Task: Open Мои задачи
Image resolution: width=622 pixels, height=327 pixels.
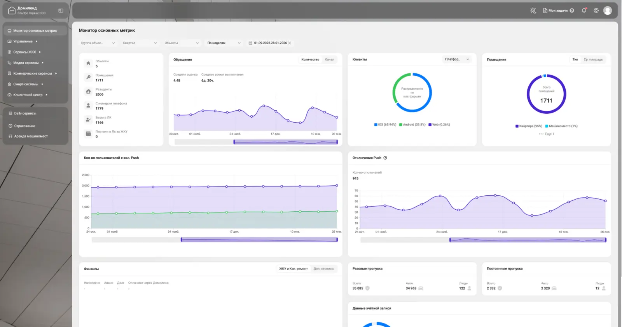Action: click(x=558, y=10)
